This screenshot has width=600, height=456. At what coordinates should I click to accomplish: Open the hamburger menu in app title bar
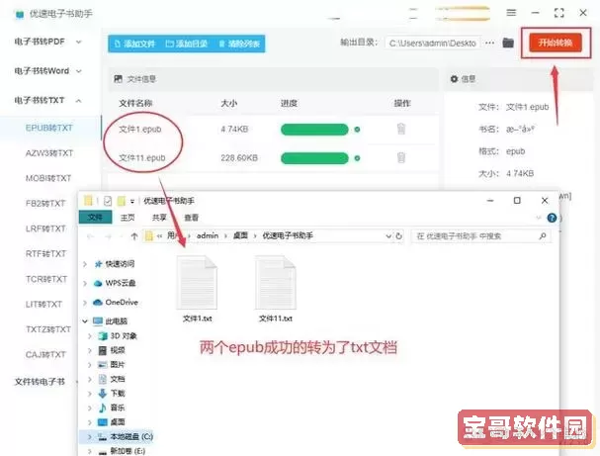click(x=511, y=13)
